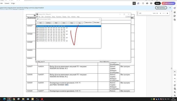Screen dimensions: 177x101
Task: Click Clear button in Communication Traffic
Action: pyautogui.click(x=56, y=23)
